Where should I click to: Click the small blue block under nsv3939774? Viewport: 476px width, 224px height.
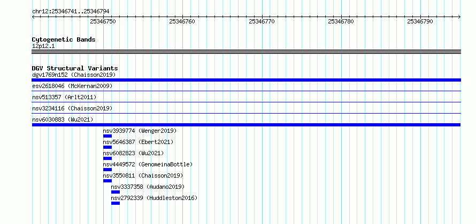(108, 136)
